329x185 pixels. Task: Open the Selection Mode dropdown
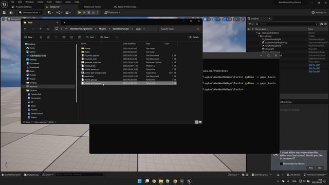coord(30,12)
